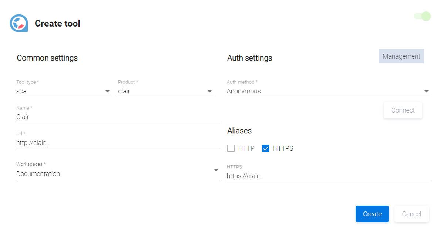Image resolution: width=440 pixels, height=227 pixels.
Task: Open the Management tab button
Action: point(401,56)
